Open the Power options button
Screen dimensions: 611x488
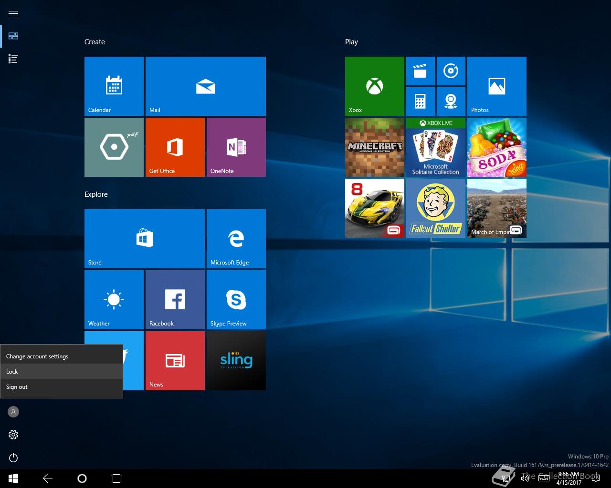point(13,457)
